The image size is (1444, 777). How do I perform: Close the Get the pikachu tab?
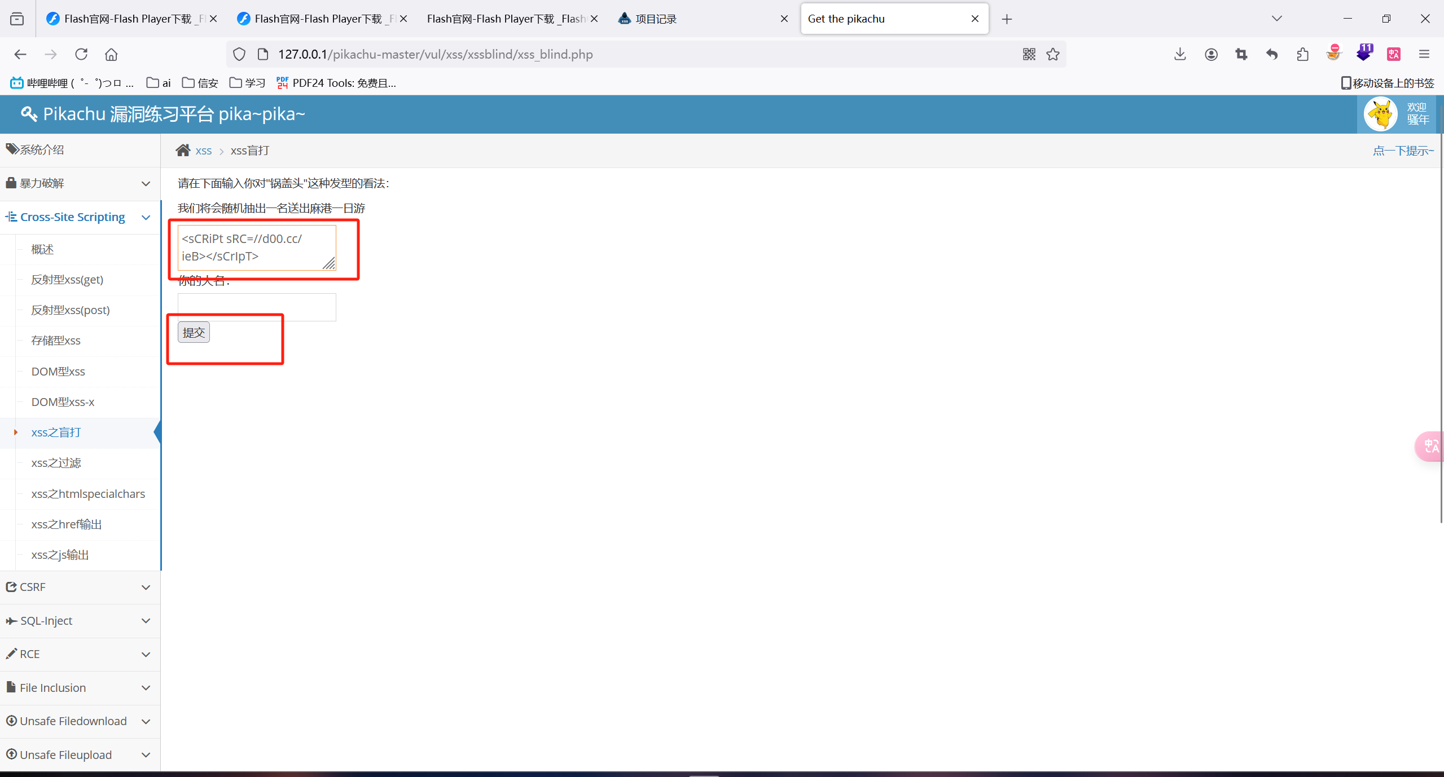[975, 19]
